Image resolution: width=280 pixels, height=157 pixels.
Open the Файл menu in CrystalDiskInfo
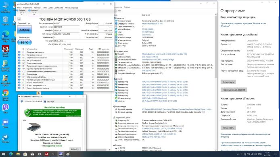19,8
